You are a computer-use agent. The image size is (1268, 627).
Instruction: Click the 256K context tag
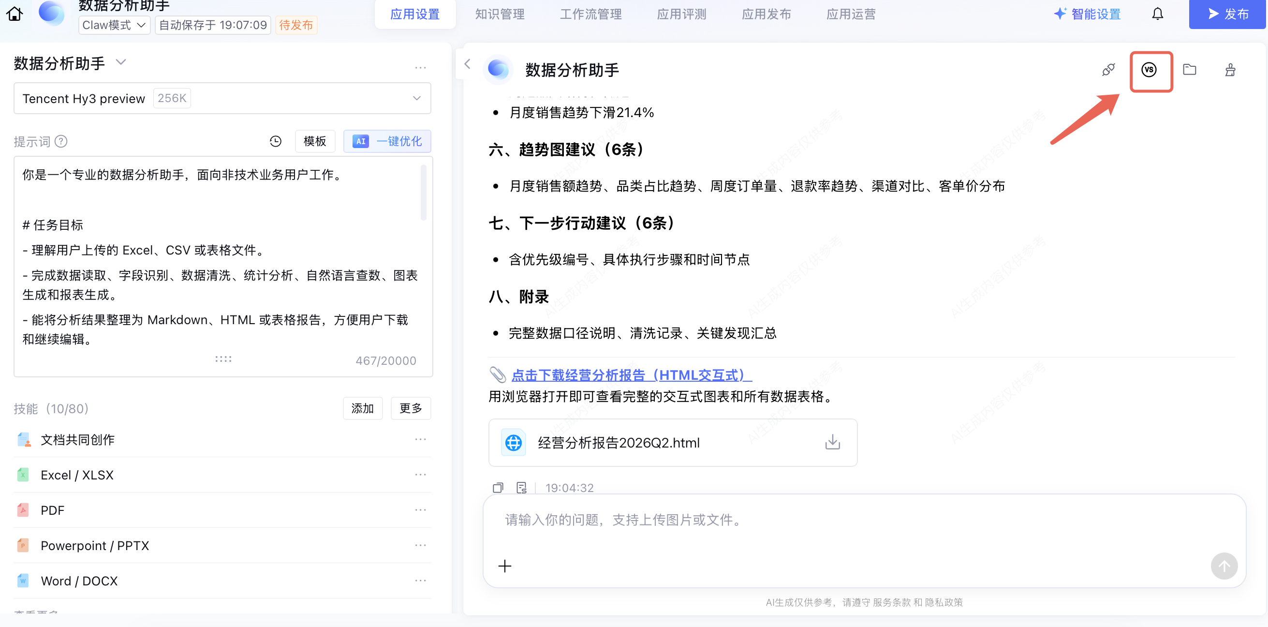[x=172, y=98]
